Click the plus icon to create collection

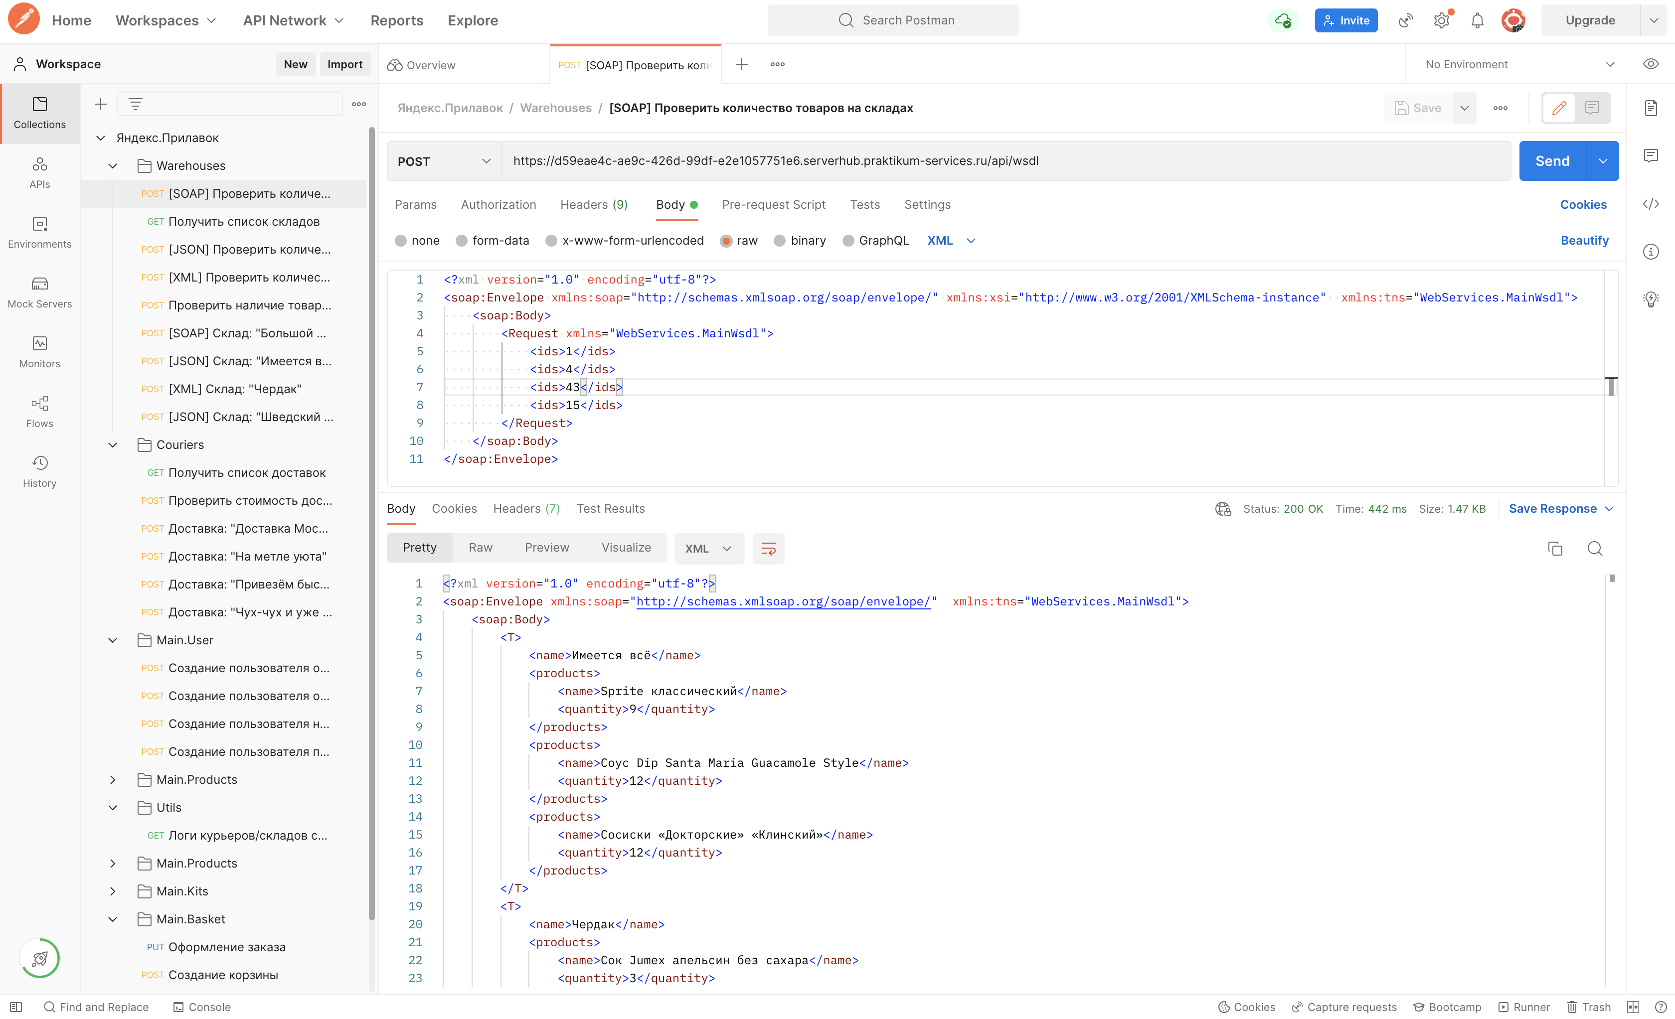(101, 104)
